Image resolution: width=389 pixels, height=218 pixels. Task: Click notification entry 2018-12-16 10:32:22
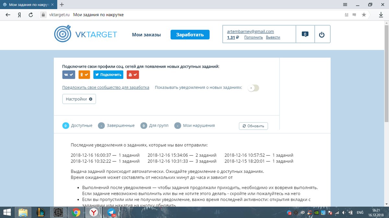(x=105, y=161)
